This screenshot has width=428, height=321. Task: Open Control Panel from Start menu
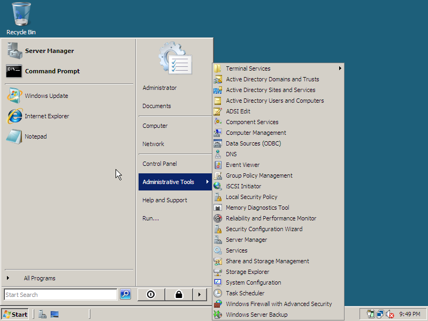coord(175,164)
